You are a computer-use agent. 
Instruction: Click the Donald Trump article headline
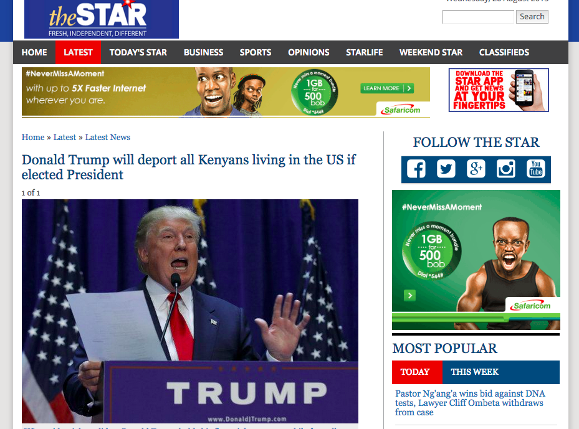coord(188,167)
